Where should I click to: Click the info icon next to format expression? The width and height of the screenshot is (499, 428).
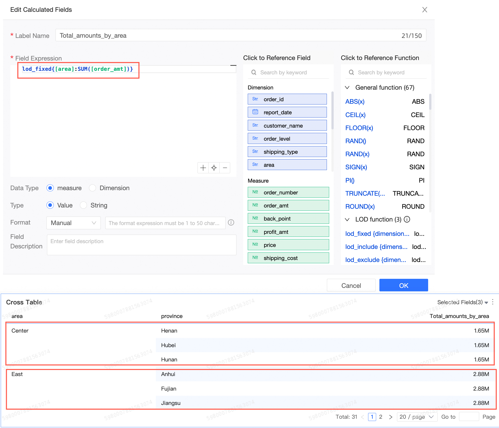(231, 223)
